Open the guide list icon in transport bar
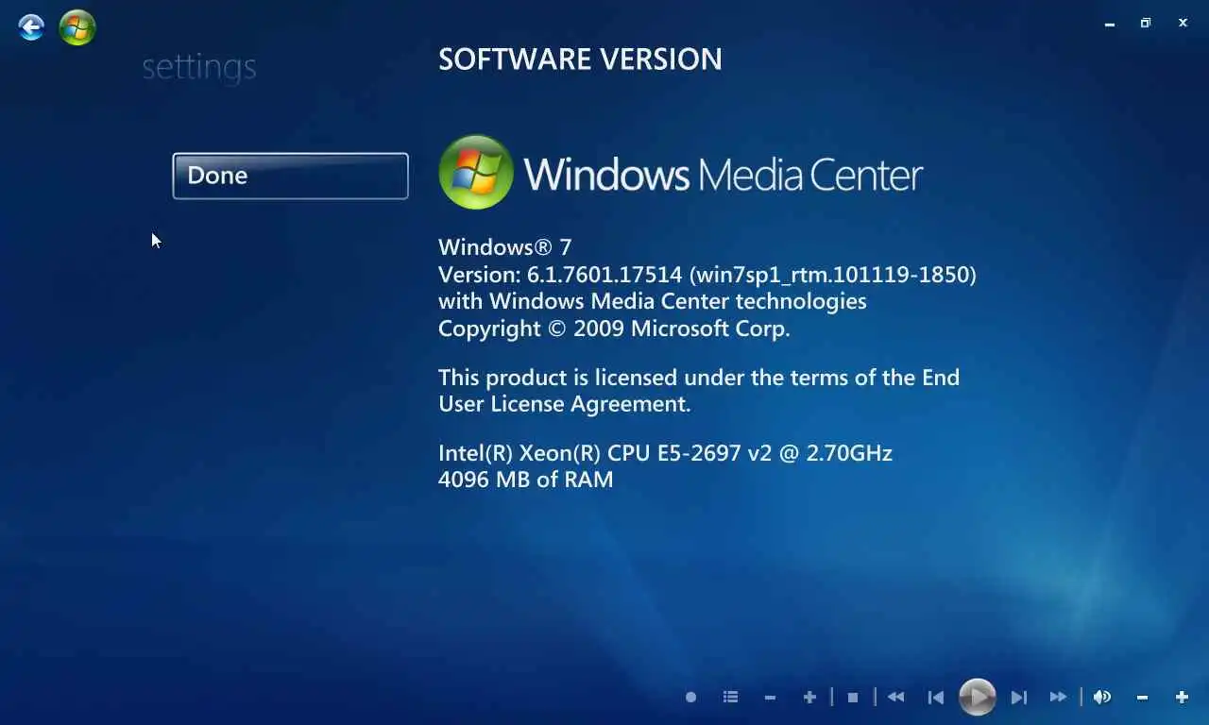This screenshot has width=1209, height=725. pos(730,697)
